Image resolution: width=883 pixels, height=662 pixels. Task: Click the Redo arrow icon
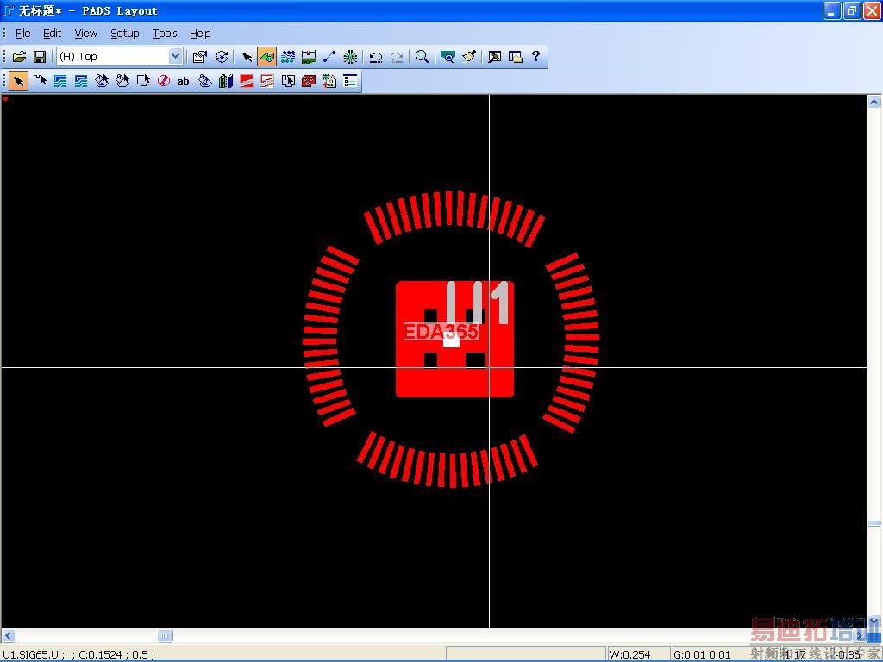(397, 57)
